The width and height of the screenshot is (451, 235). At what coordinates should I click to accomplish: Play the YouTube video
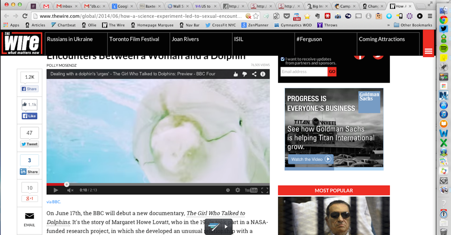[56, 190]
